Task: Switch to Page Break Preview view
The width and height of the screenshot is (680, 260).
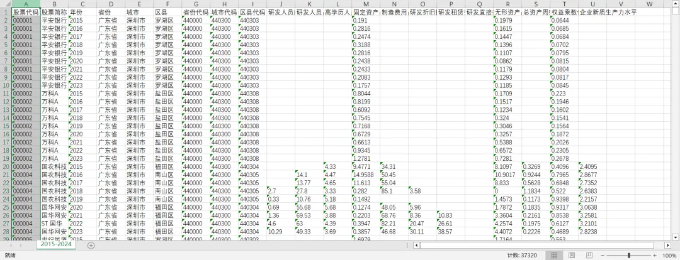Action: pos(589,256)
